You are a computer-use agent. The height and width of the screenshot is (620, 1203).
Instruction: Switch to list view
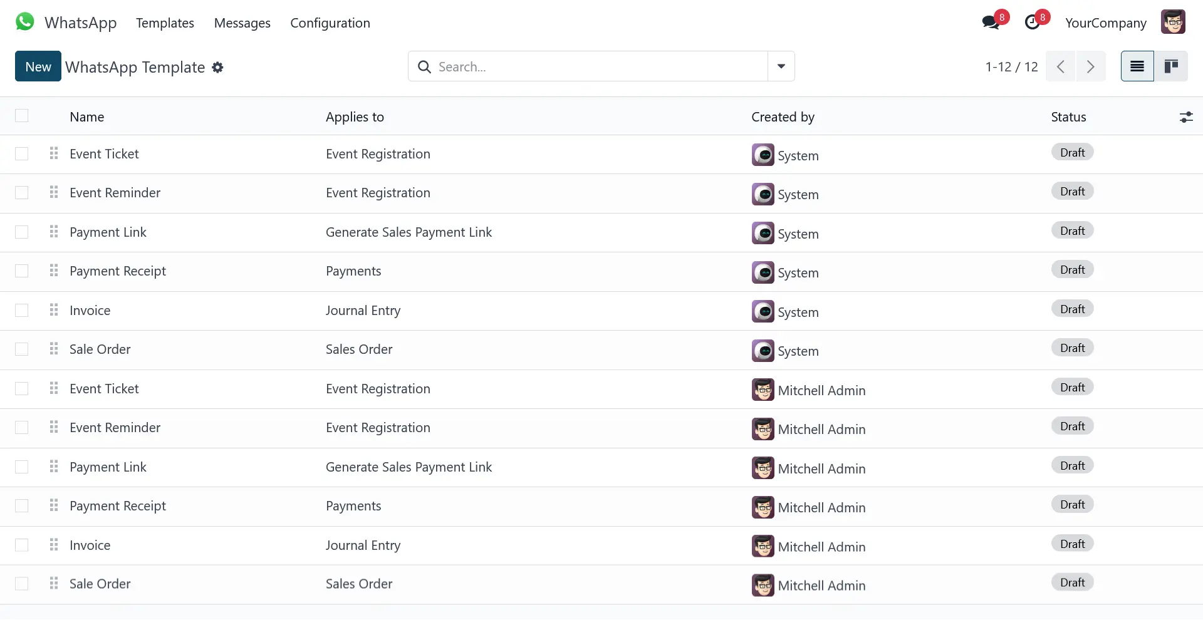(1137, 66)
